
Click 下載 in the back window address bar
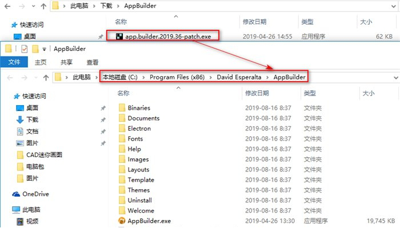pyautogui.click(x=106, y=6)
